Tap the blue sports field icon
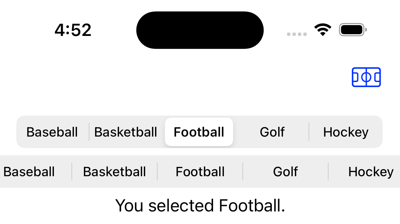Image resolution: width=400 pixels, height=224 pixels. tap(366, 77)
